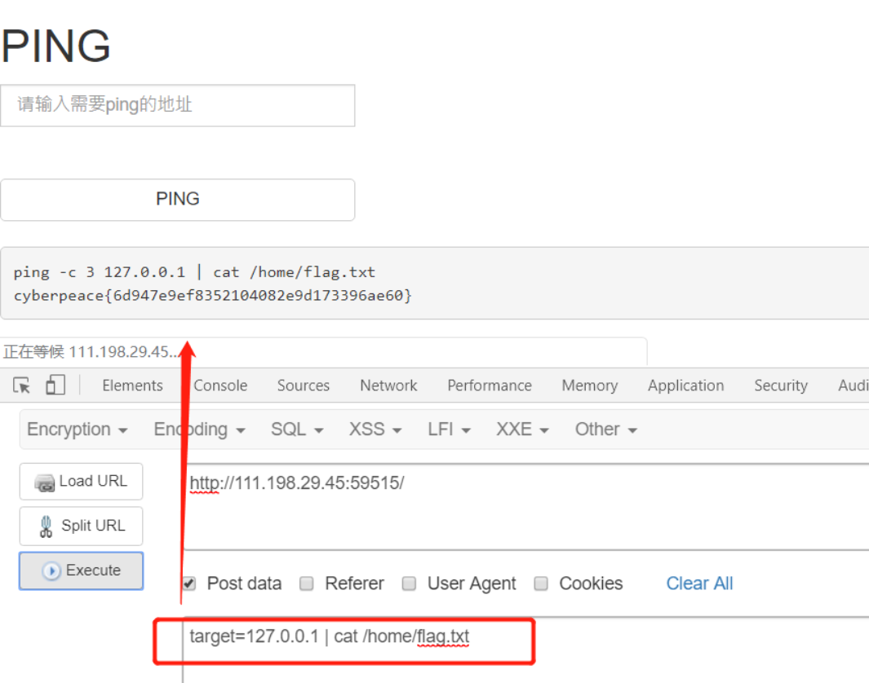Screen dimensions: 869x683
Task: Click the cyberpeace flag output text
Action: 213,296
